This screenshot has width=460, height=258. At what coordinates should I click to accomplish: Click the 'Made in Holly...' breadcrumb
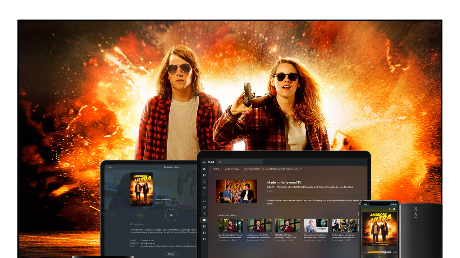point(232,169)
